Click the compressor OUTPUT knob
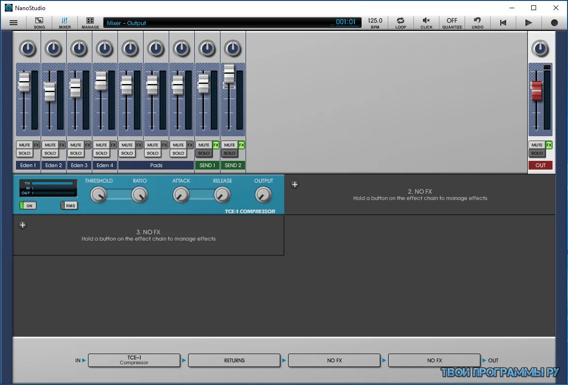 point(263,195)
